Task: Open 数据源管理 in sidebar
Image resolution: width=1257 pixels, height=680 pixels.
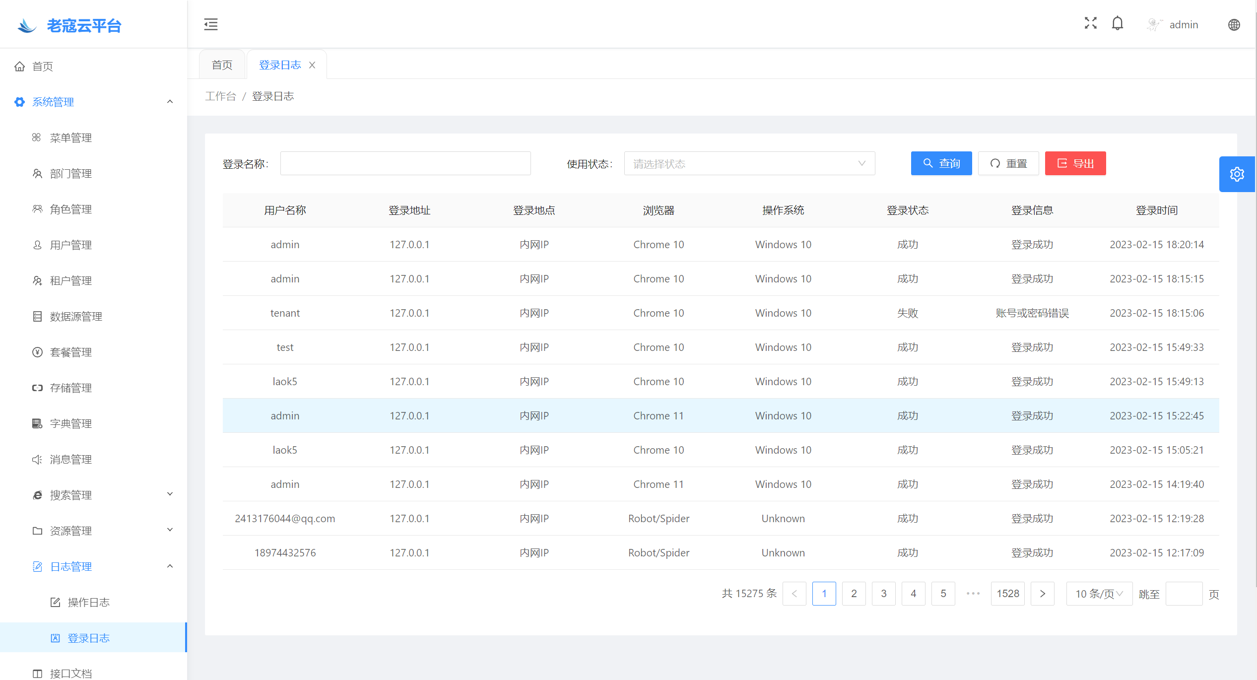Action: click(75, 316)
